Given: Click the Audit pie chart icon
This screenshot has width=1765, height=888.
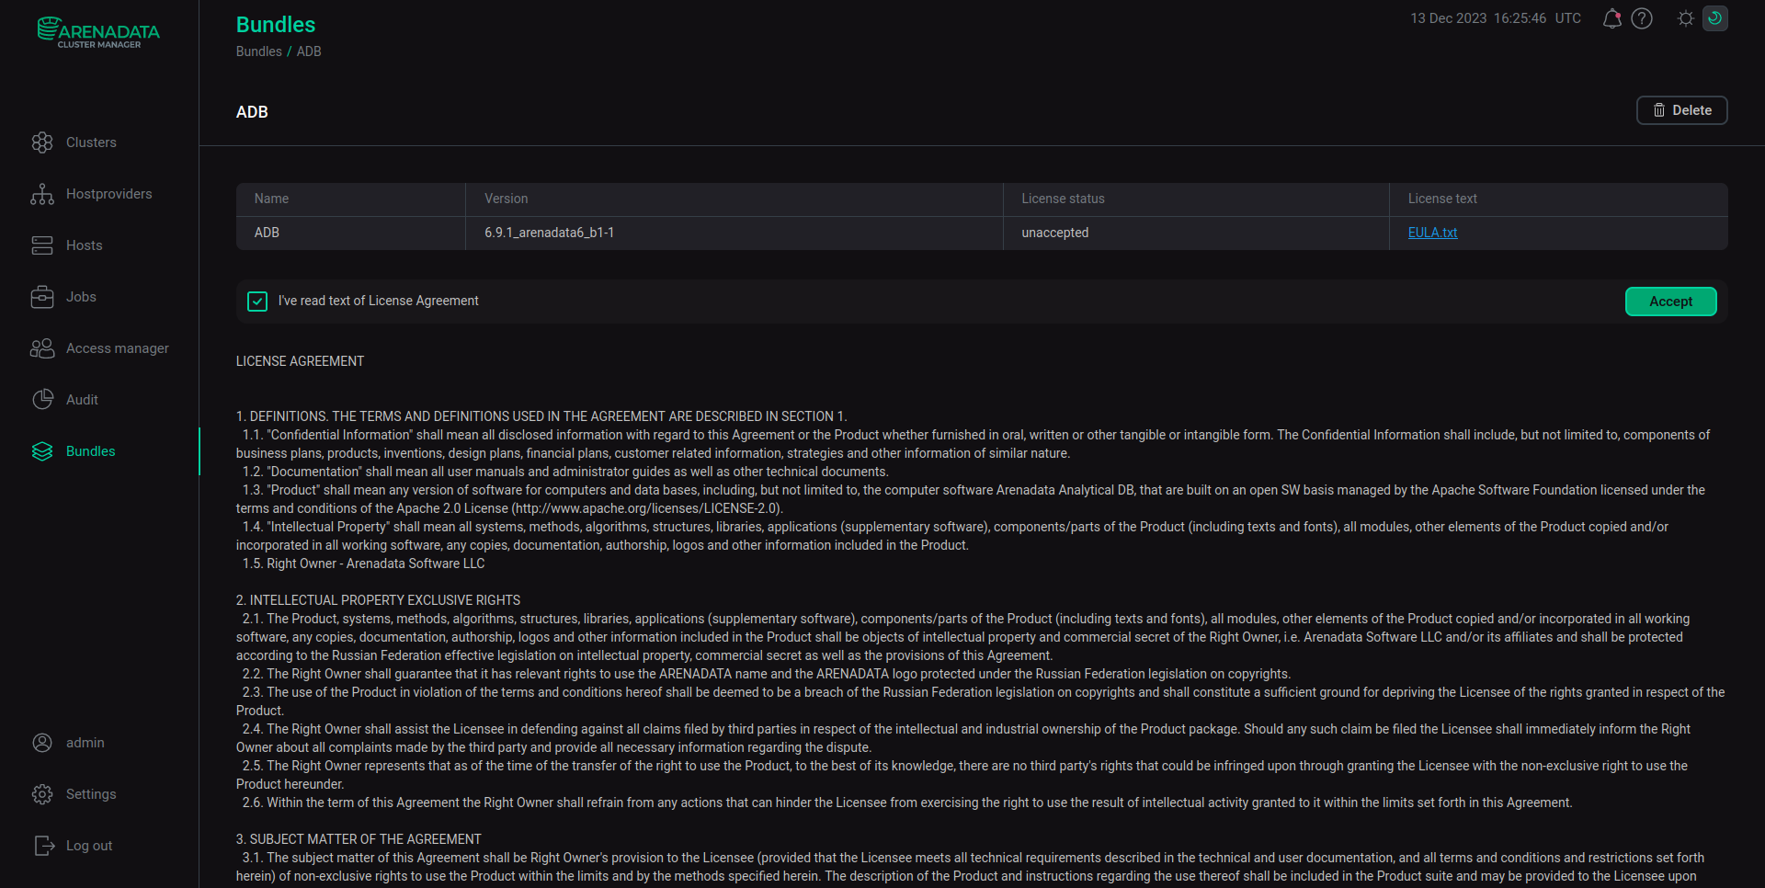Looking at the screenshot, I should point(42,400).
